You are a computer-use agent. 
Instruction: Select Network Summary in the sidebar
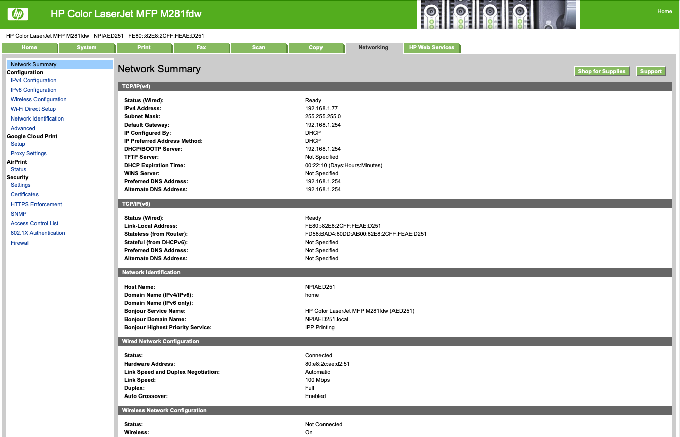click(x=59, y=64)
